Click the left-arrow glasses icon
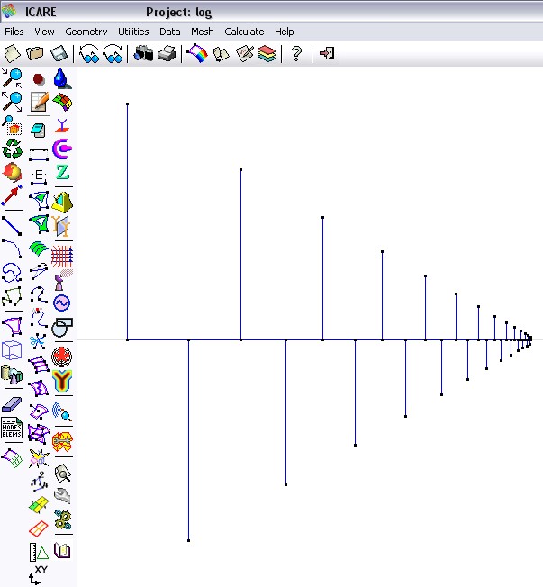 (89, 54)
